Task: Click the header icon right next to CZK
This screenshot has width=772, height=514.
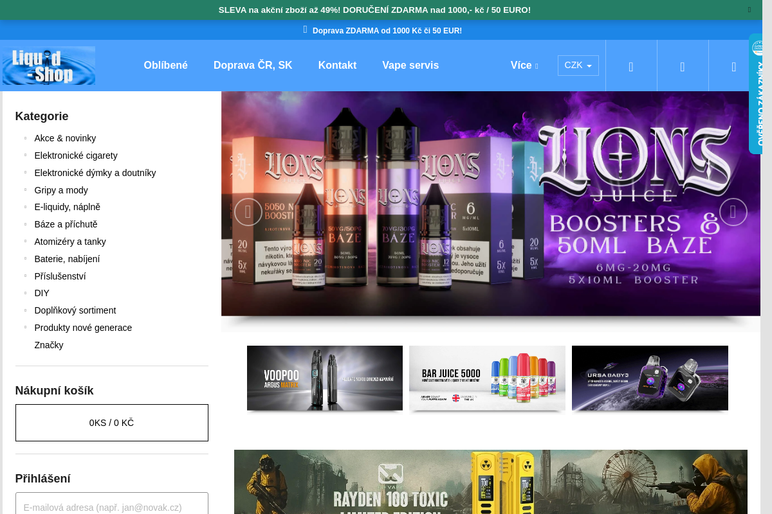Action: pyautogui.click(x=631, y=66)
